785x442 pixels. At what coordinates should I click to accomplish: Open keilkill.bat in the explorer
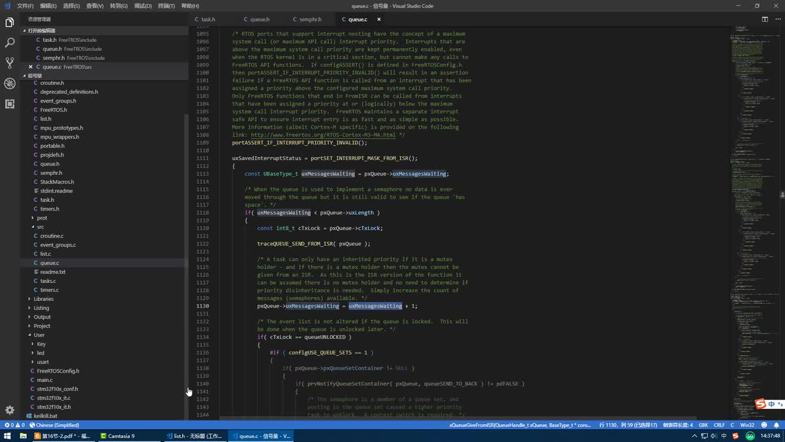pos(45,416)
